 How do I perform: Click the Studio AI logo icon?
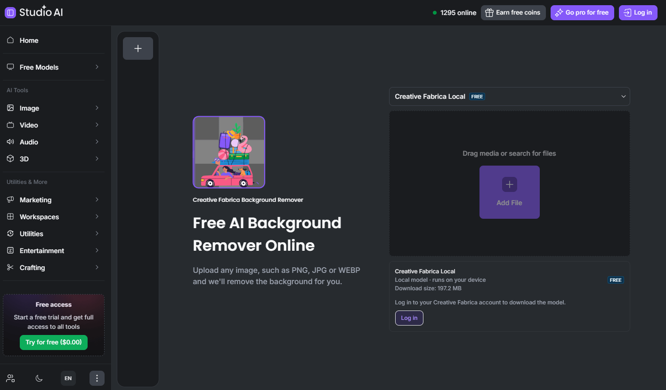coord(10,13)
